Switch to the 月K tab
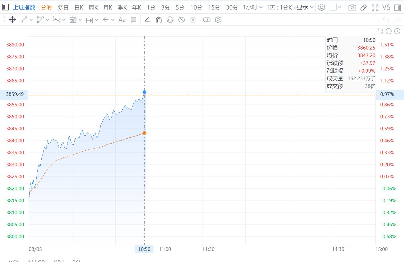Viewport: 404px width, 262px height. (108, 7)
